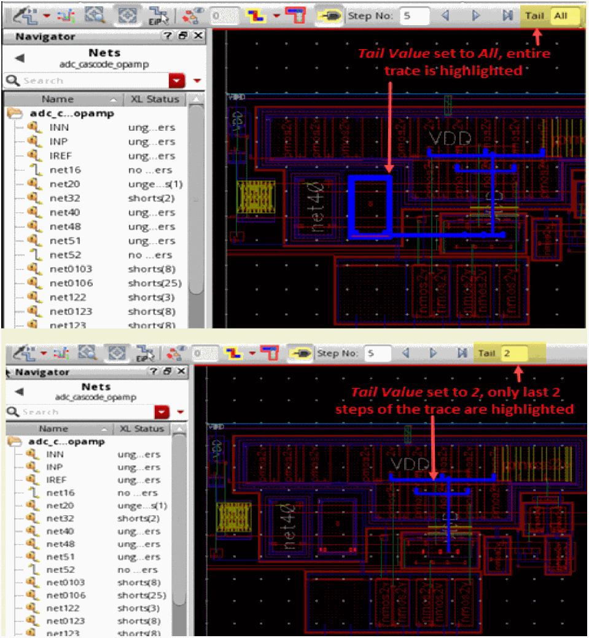Click the red T-shaped shape icon in the Tail All toolbar
589x638 pixels.
pos(296,15)
